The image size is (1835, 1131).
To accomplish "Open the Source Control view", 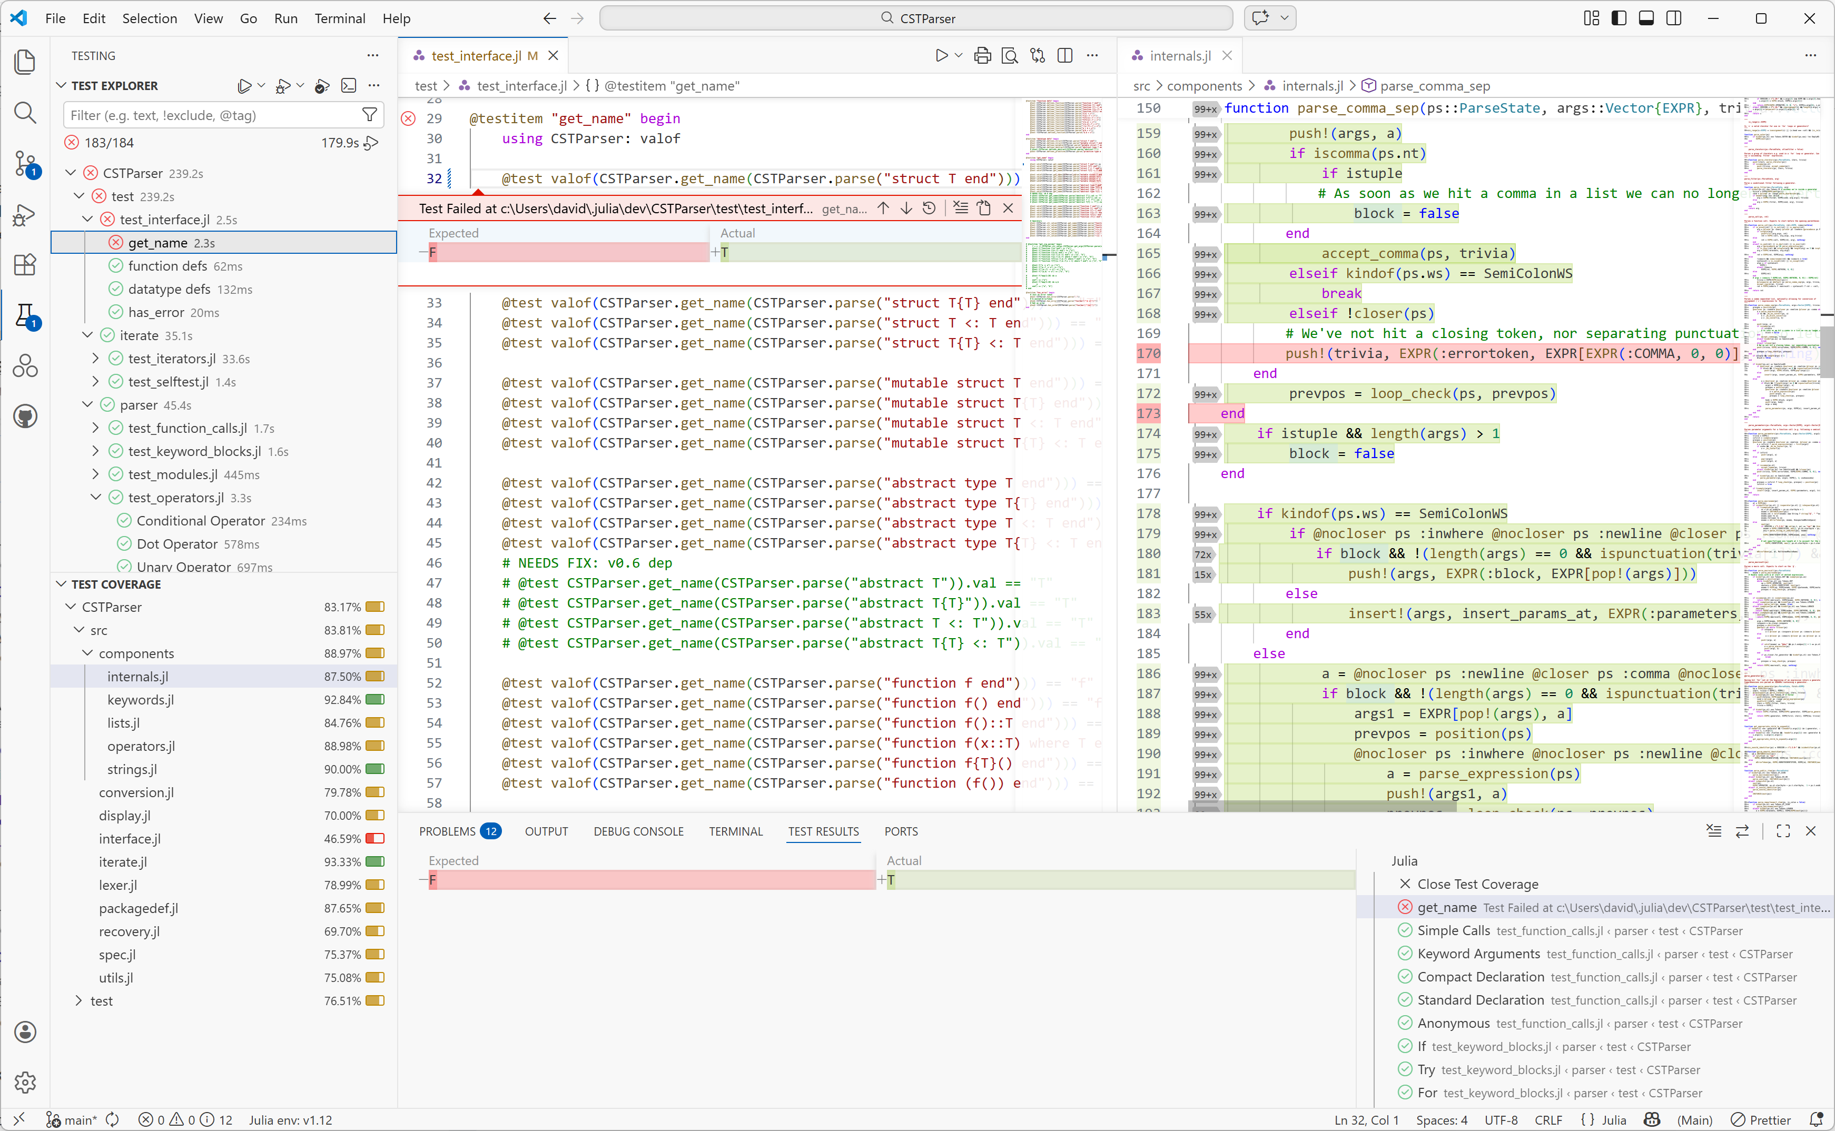I will click(25, 164).
